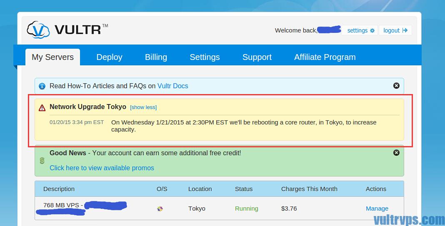445x226 pixels.
Task: Log out using the logout button
Action: pos(395,30)
